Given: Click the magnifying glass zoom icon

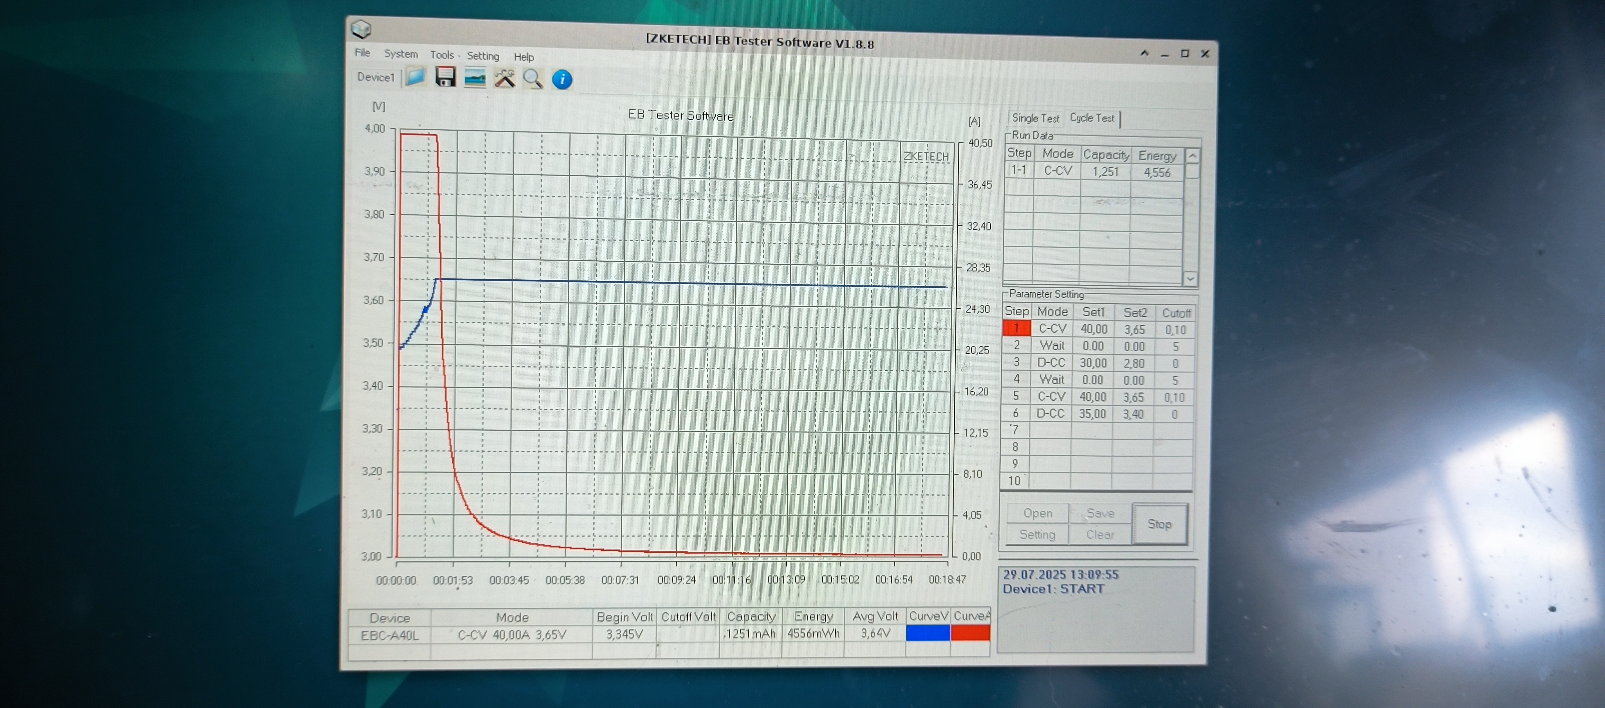Looking at the screenshot, I should [533, 79].
